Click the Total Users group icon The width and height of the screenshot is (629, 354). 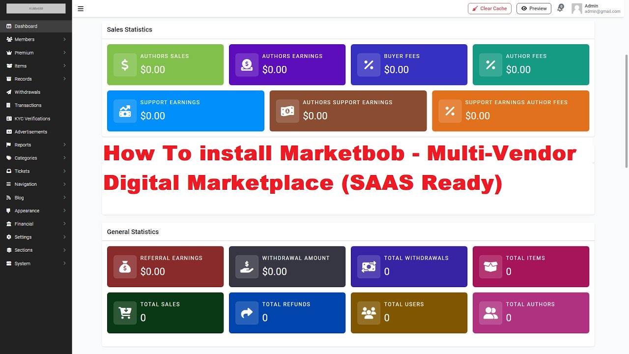[369, 313]
